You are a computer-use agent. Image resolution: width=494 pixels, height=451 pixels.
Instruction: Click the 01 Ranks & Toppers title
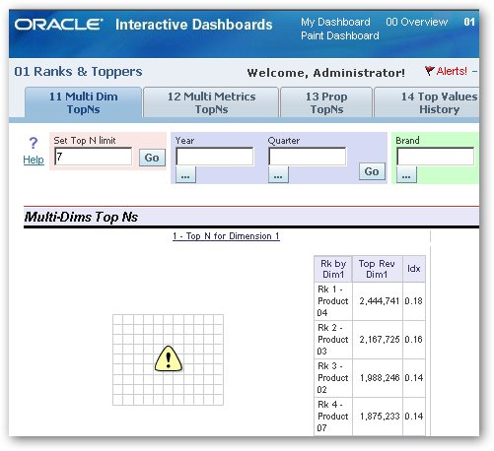click(x=78, y=72)
